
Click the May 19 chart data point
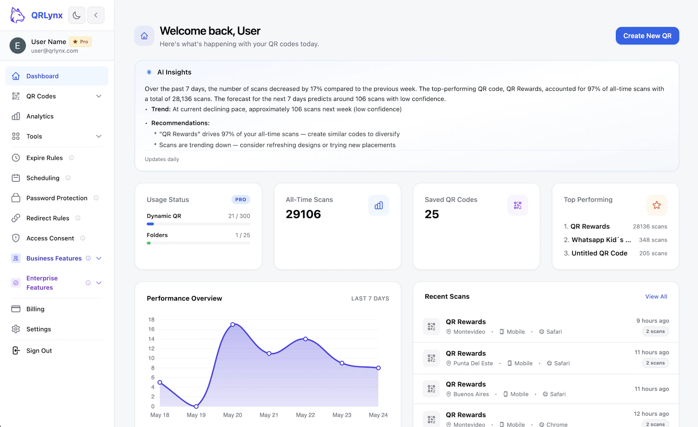pos(196,407)
